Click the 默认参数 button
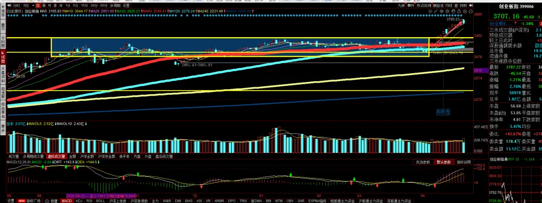 [x=443, y=162]
